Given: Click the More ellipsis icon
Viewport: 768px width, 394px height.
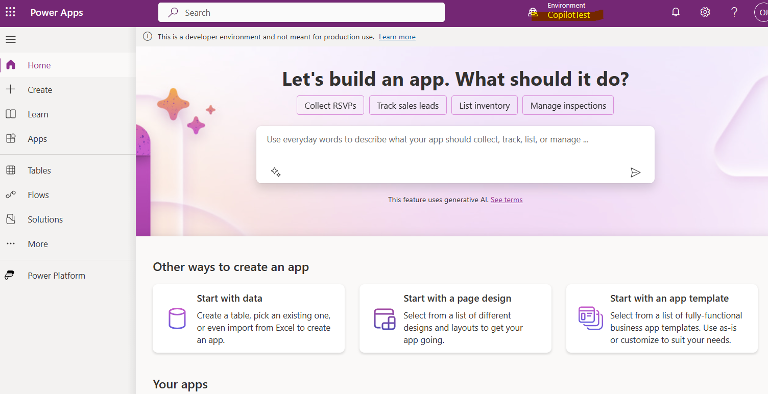Looking at the screenshot, I should pos(11,243).
